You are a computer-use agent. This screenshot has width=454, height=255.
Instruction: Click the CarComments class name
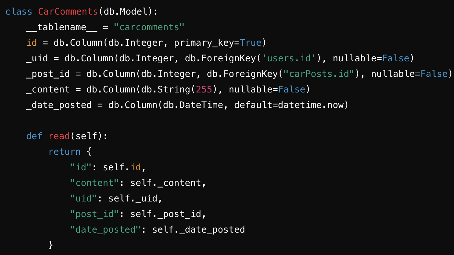68,12
